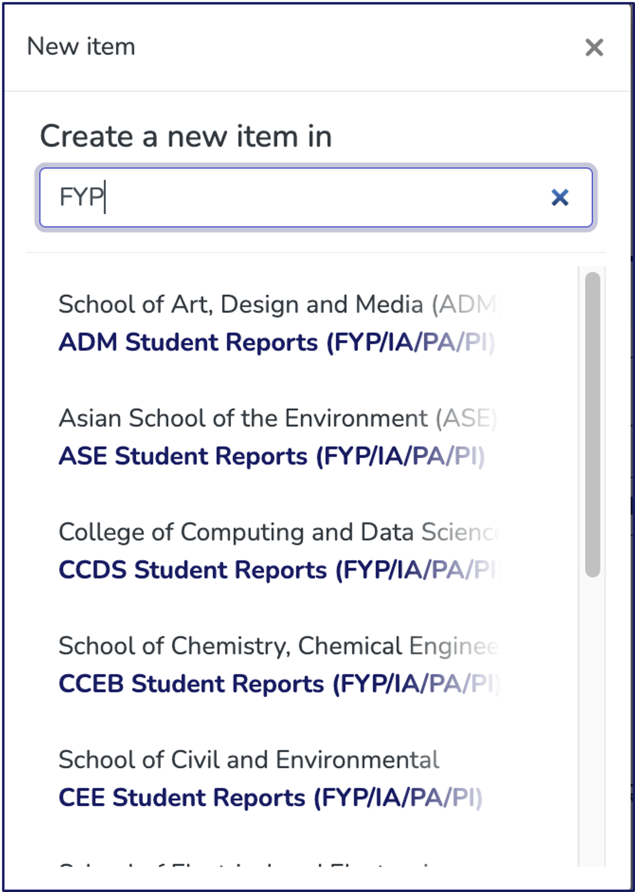Choose CEE Student Reports collection
This screenshot has height=892, width=635.
270,798
